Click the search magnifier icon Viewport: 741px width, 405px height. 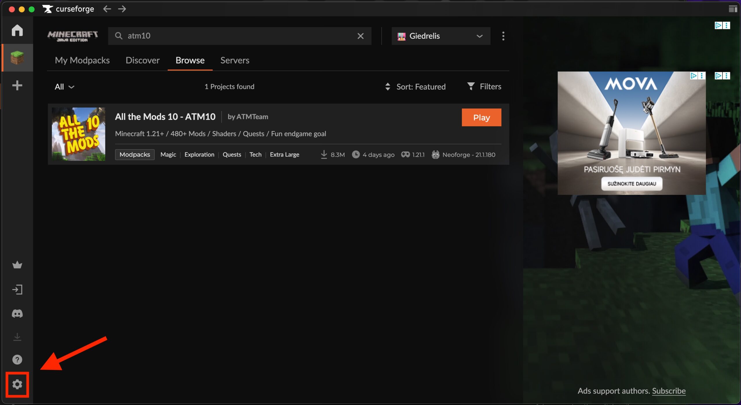[x=119, y=36]
